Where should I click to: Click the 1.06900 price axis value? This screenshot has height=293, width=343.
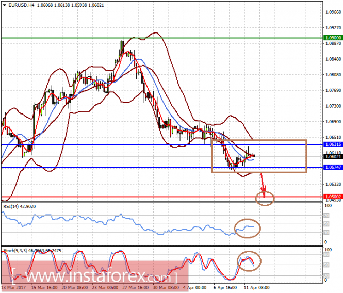333,122
